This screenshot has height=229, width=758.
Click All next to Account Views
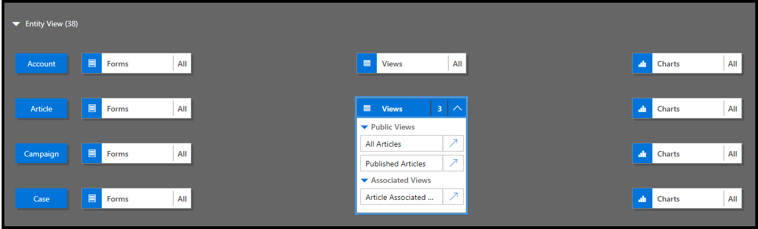(x=457, y=64)
